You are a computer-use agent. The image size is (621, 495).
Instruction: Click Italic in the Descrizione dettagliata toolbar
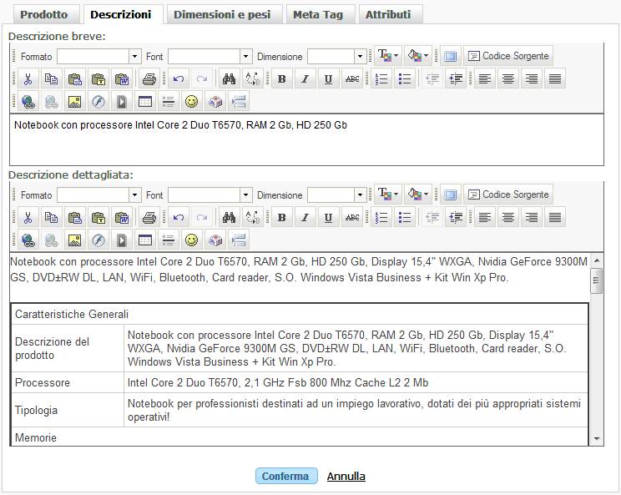(x=305, y=218)
